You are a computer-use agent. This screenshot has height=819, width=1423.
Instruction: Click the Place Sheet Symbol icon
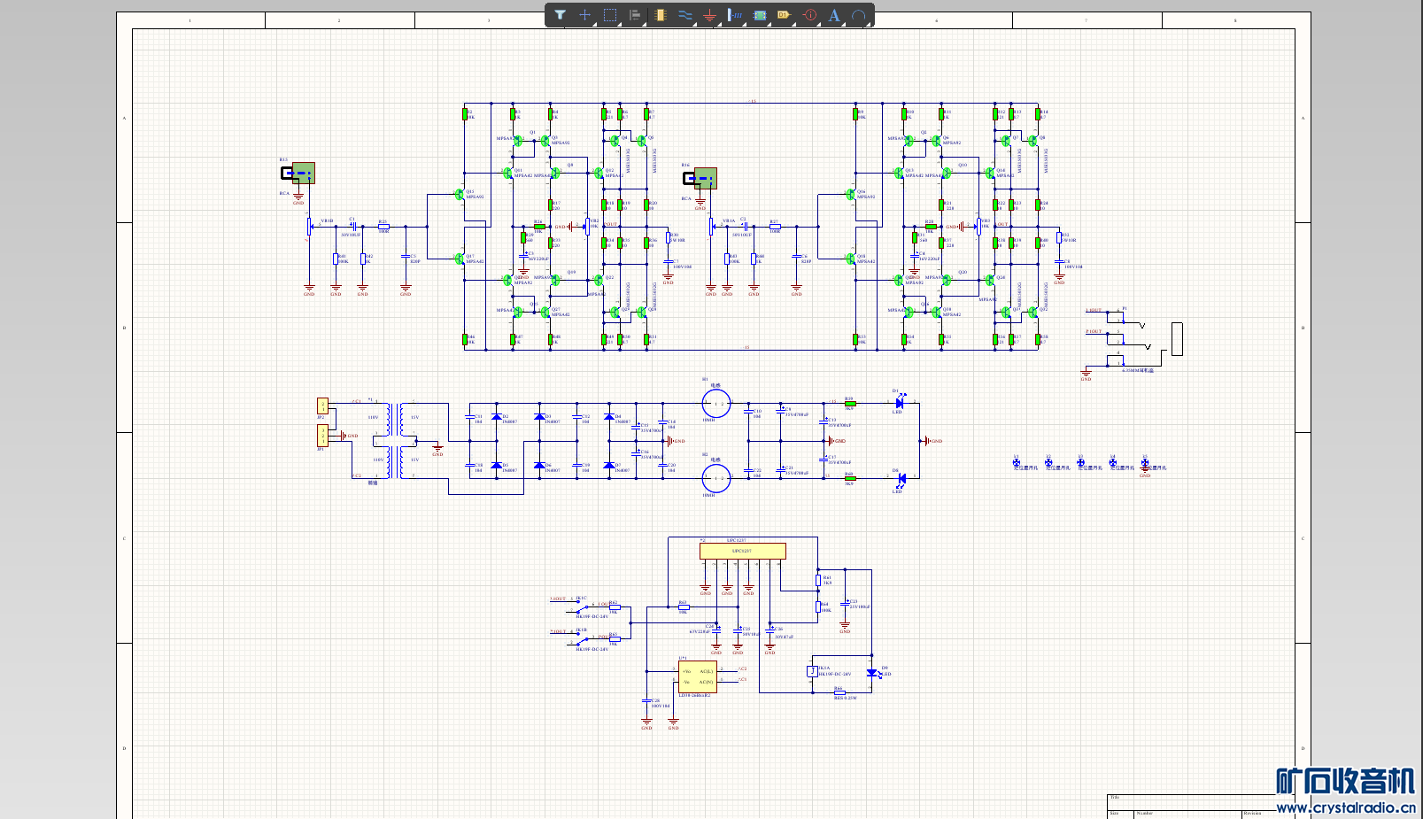[760, 15]
